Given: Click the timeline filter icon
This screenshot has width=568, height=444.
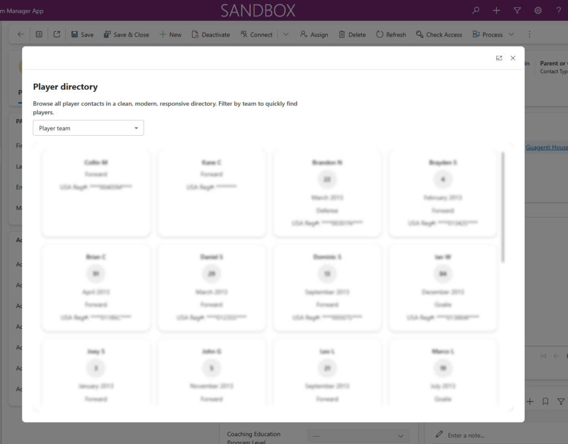Looking at the screenshot, I should pos(561,401).
